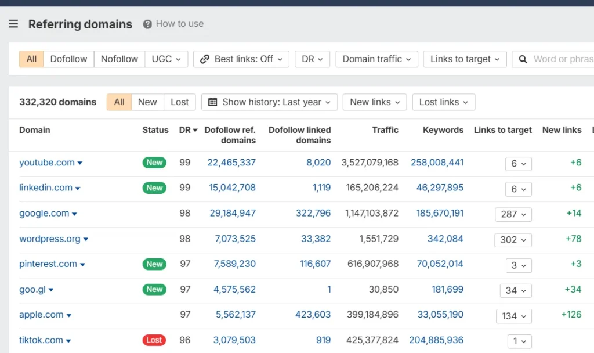Open google.com's 322,796 dofollow linked domains

coord(313,213)
